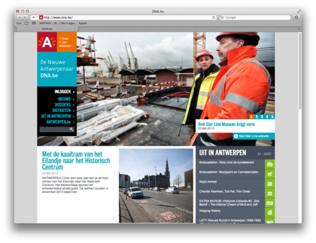Select the green 'za' day tab

[270, 184]
